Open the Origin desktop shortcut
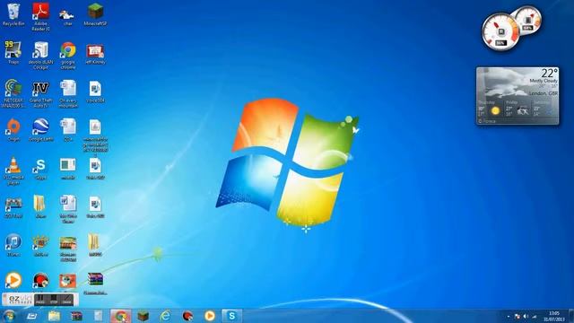This screenshot has width=574, height=323. (x=13, y=129)
